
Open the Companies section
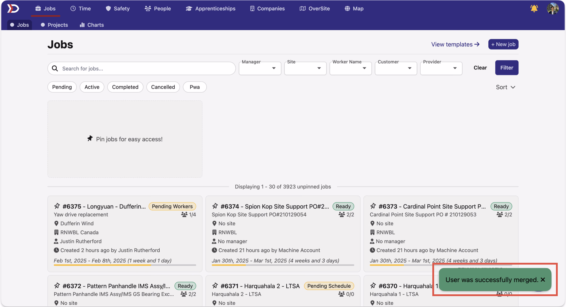pos(267,9)
